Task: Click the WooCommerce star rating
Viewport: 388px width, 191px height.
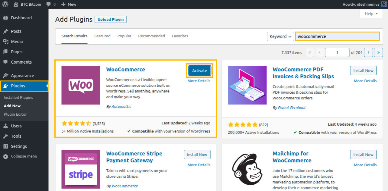Action: 76,124
